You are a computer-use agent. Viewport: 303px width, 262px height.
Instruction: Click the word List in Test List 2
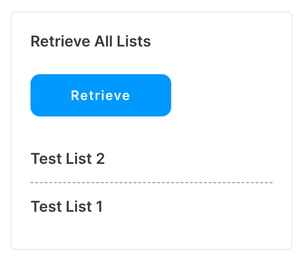pos(79,159)
